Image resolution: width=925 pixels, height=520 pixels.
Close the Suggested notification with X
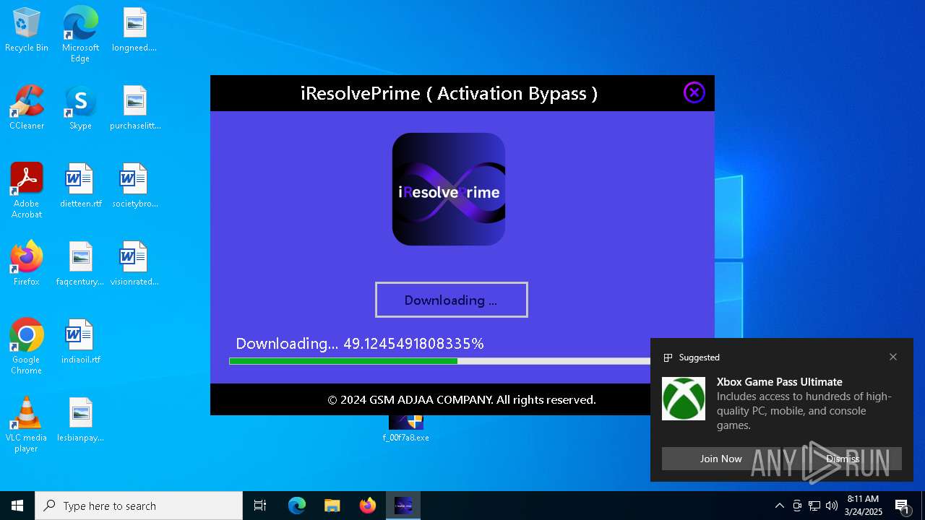click(x=893, y=357)
